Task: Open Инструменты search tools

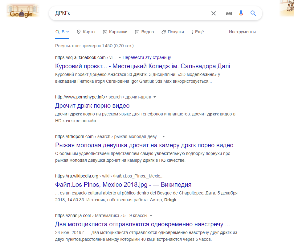Action: tap(242, 32)
